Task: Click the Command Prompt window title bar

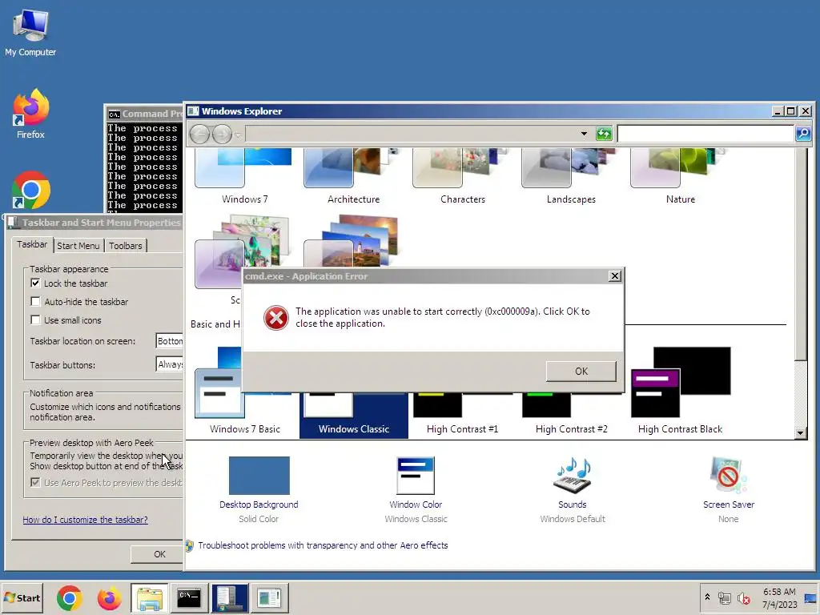Action: point(144,114)
